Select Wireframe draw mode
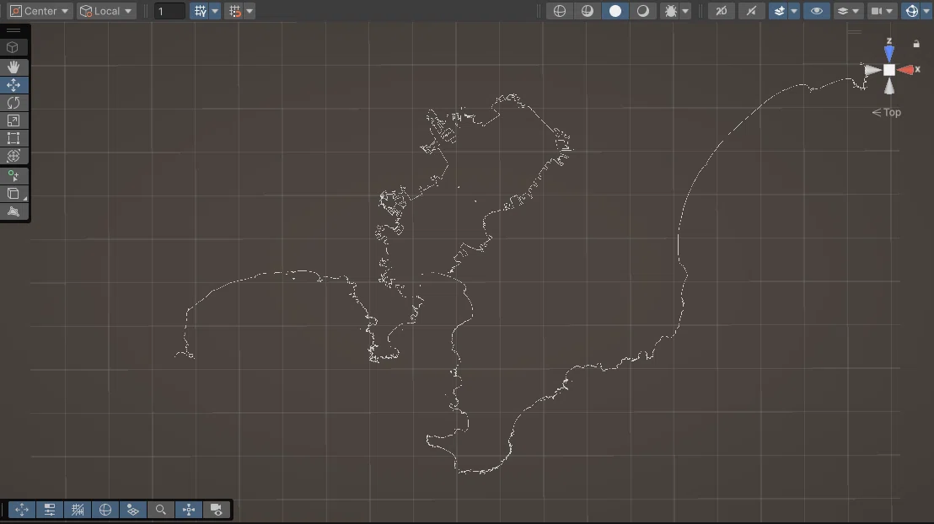This screenshot has width=934, height=524. pyautogui.click(x=560, y=11)
